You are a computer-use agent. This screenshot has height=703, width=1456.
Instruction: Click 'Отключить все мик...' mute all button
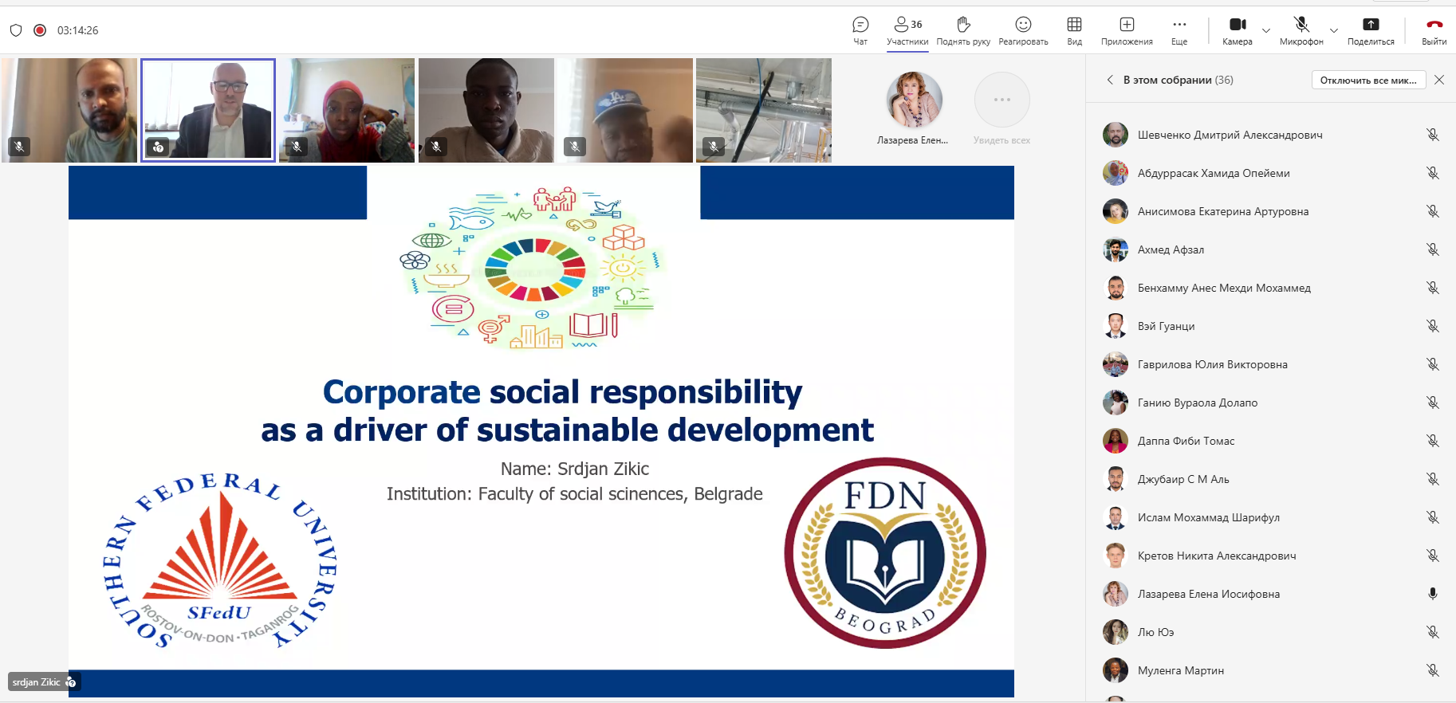[1367, 80]
